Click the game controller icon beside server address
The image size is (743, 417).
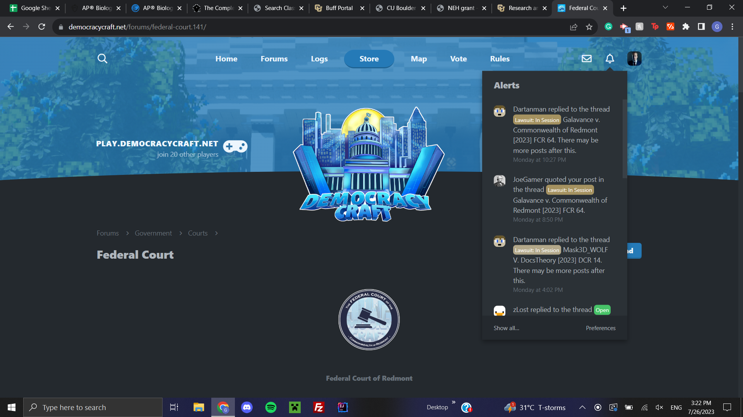(235, 146)
